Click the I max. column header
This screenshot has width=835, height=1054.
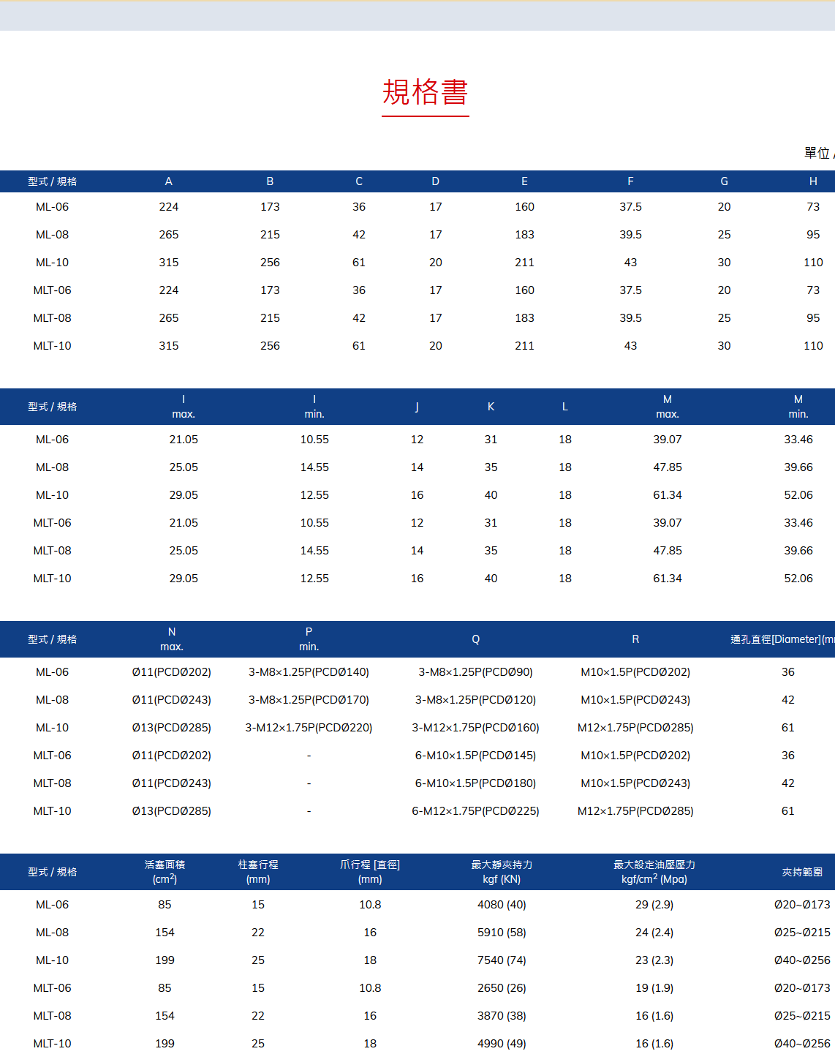(x=184, y=407)
